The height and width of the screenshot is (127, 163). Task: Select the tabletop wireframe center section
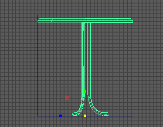click(85, 20)
